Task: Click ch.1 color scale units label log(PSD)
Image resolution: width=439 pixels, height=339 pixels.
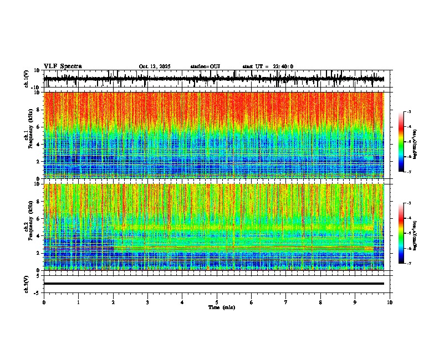Action: pos(415,144)
